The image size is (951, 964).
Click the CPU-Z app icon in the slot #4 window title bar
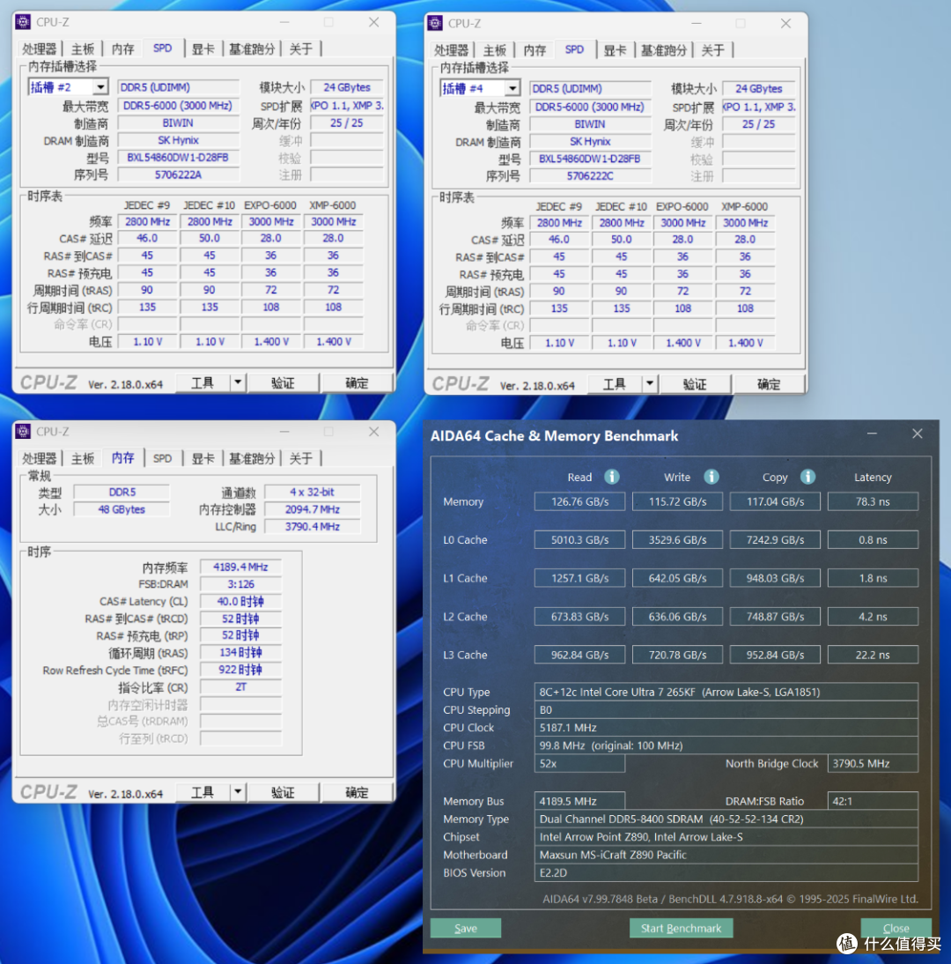(x=435, y=24)
